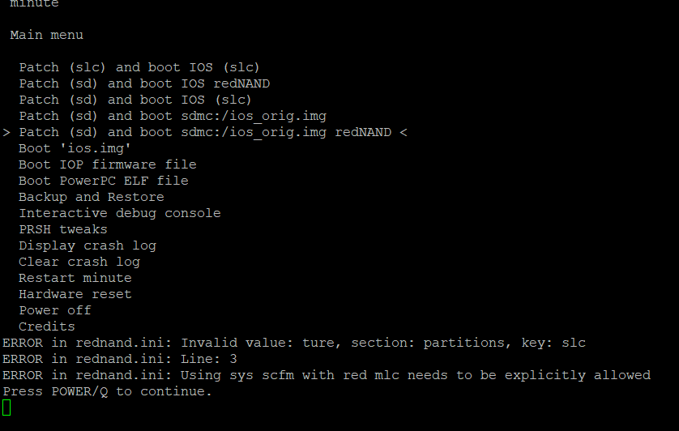Open the 'Credits' entry
This screenshot has height=431, width=679.
point(47,326)
